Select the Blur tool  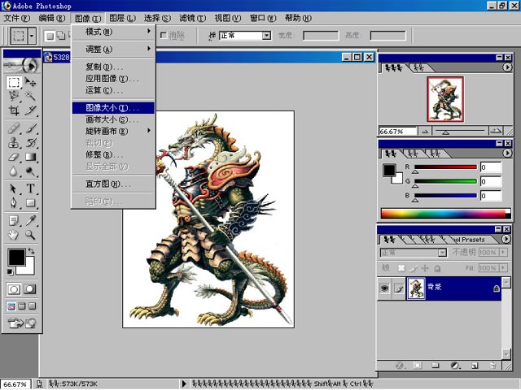tap(14, 171)
